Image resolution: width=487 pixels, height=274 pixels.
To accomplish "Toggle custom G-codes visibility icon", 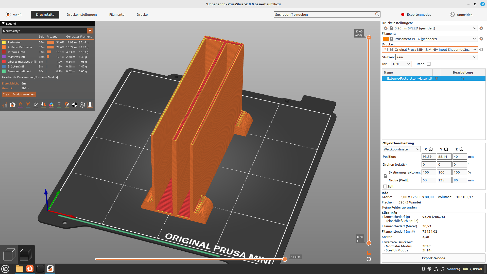I will coord(67,105).
